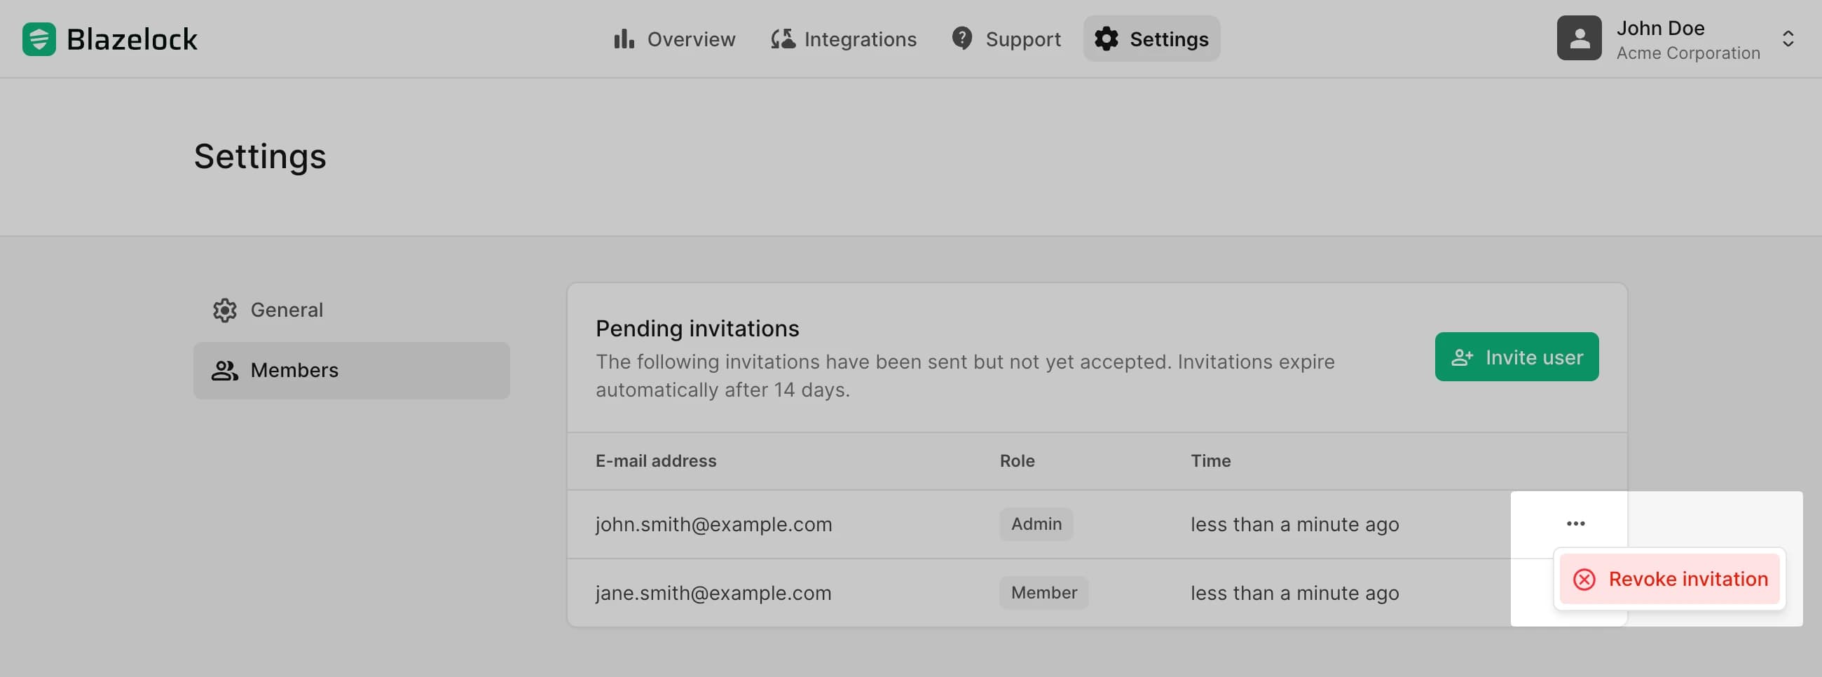Click the Support question mark icon

962,39
